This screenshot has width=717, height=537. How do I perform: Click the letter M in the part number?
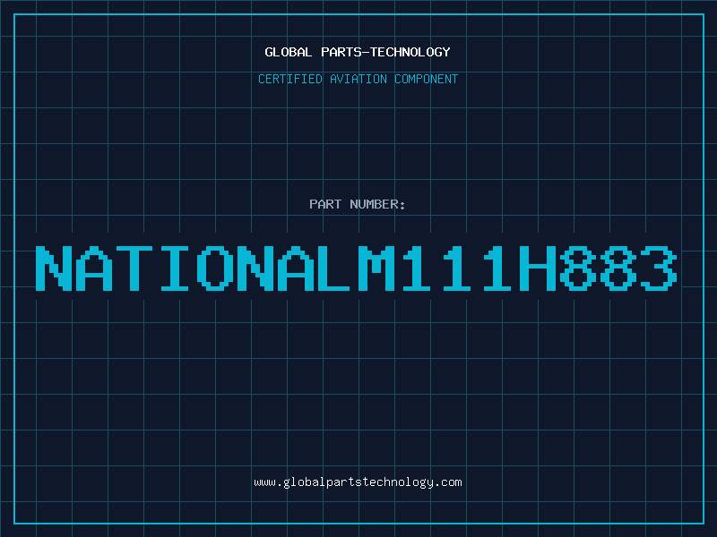point(377,268)
